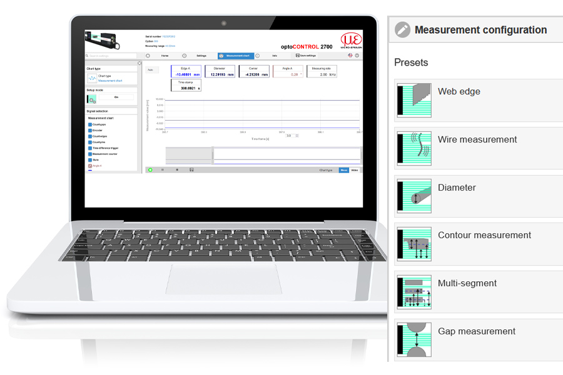Switch to the Home tab
The image size is (563, 375).
[165, 56]
